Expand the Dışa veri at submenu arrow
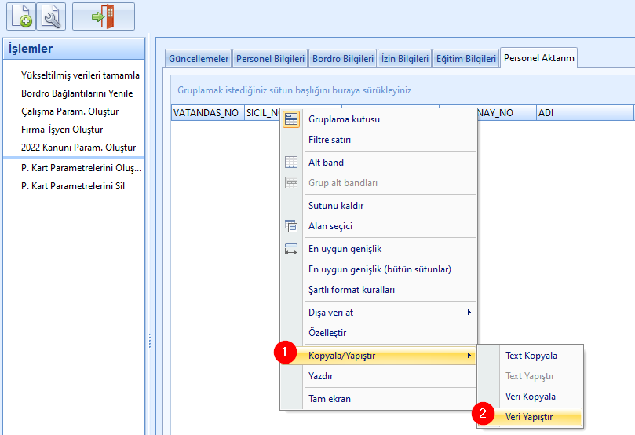 click(x=469, y=313)
